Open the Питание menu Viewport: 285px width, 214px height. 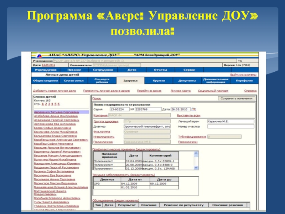pos(74,70)
